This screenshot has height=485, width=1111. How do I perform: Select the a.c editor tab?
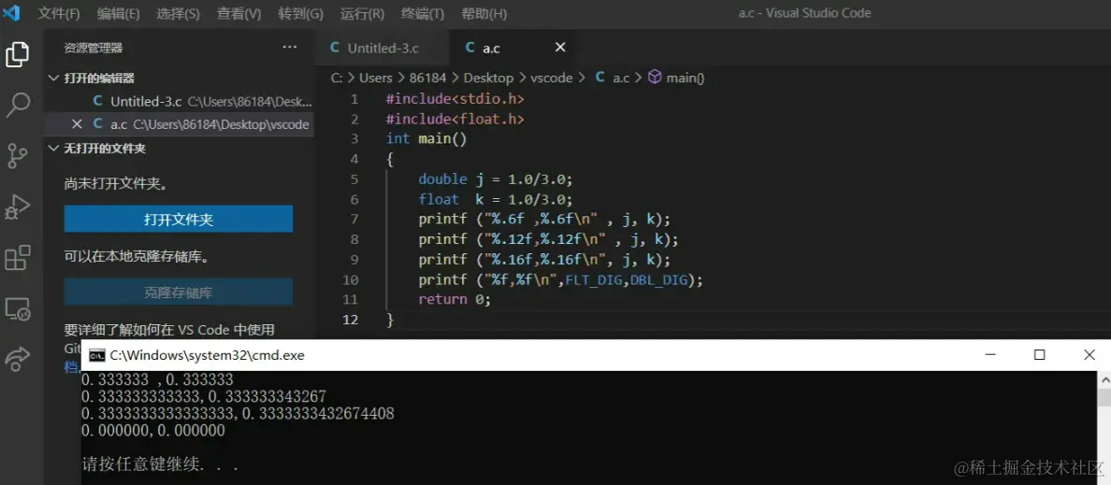(512, 48)
